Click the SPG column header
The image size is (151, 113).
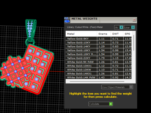coord(127,34)
